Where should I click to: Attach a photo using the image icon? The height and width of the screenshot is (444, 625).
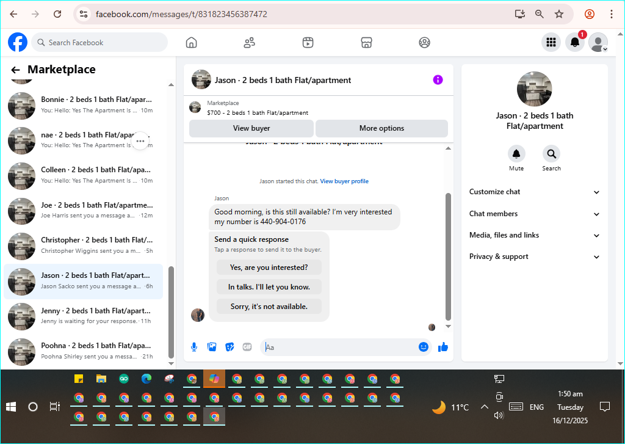212,347
